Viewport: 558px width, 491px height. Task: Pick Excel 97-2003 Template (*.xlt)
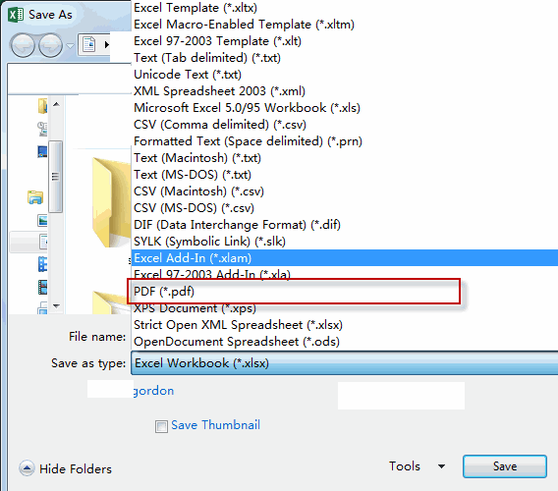tap(345, 41)
